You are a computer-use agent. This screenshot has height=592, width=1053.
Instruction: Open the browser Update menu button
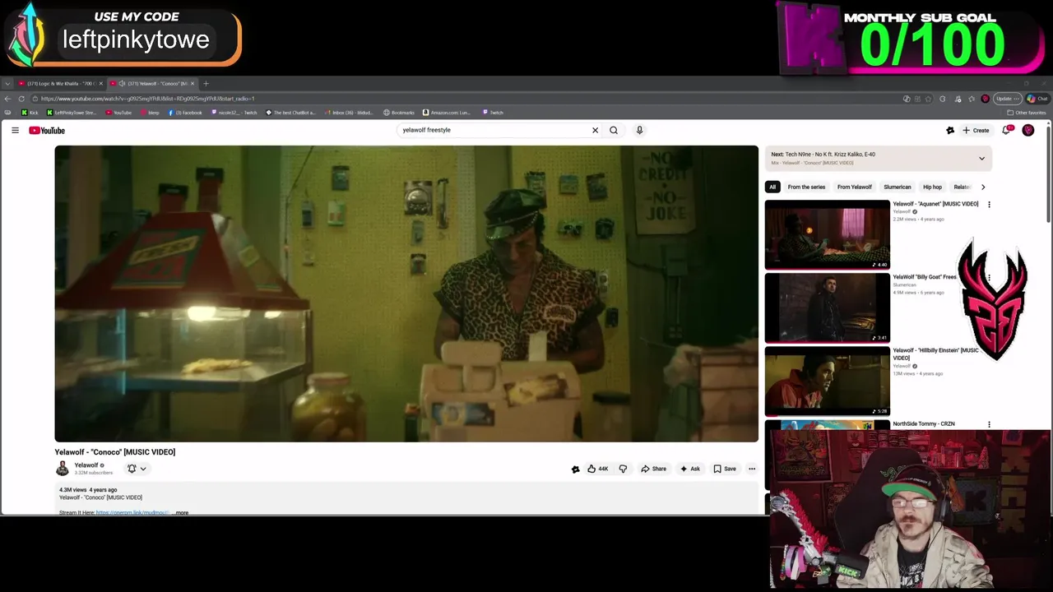point(1008,99)
